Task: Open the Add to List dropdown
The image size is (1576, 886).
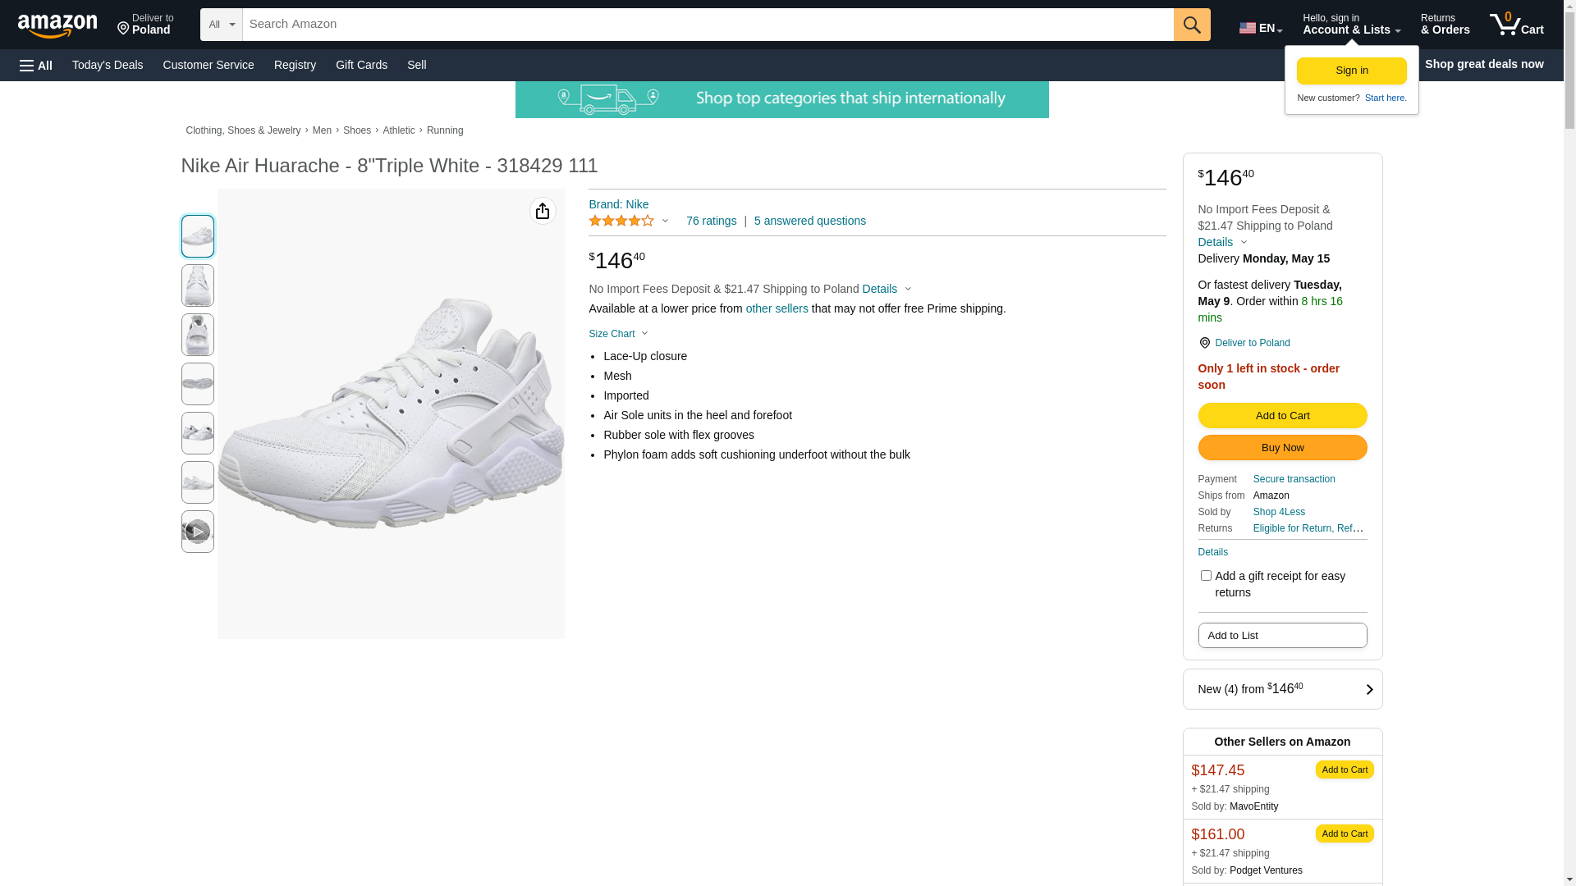Action: (x=1282, y=636)
